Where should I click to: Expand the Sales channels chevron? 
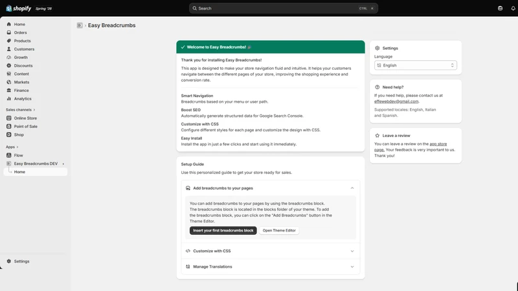pyautogui.click(x=34, y=110)
